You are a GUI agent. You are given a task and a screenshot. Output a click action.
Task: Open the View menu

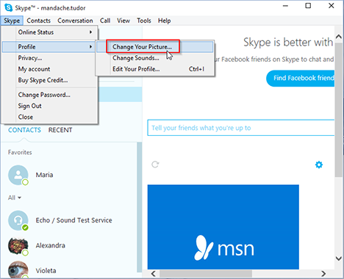(x=123, y=21)
